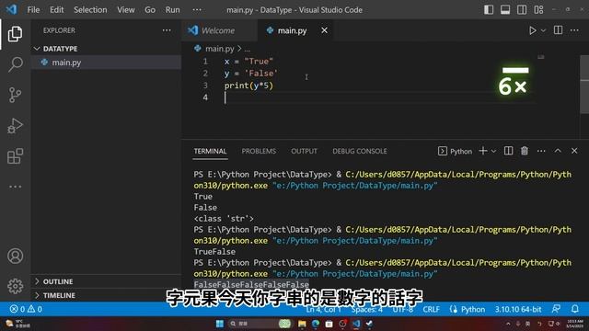Screen dimensions: 589x331
Task: Change indentation via Spaces: 4
Action: [x=367, y=310]
